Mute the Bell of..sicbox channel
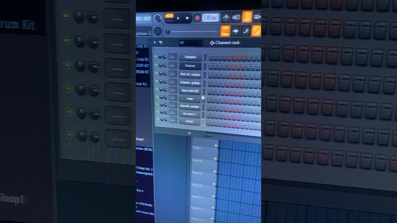Viewport: 397px width, 223px height. click(x=156, y=73)
